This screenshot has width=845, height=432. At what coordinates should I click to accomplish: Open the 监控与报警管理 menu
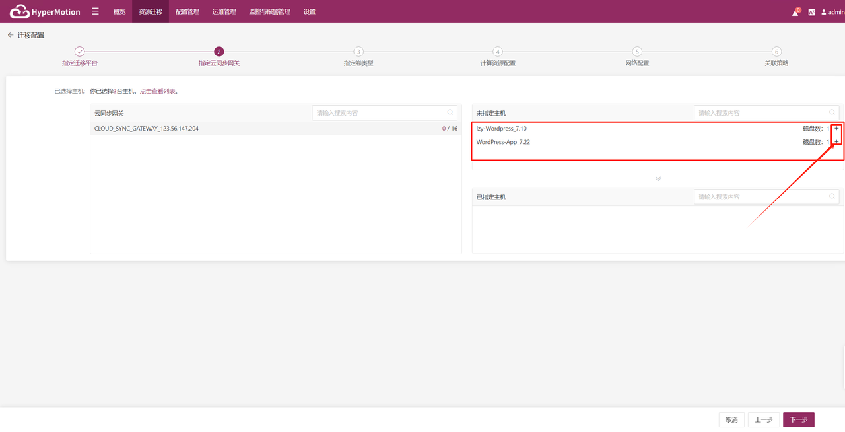[x=269, y=12]
